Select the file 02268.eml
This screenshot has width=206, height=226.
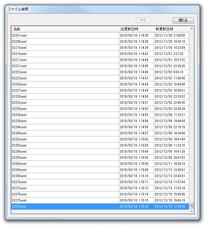[x=100, y=176]
